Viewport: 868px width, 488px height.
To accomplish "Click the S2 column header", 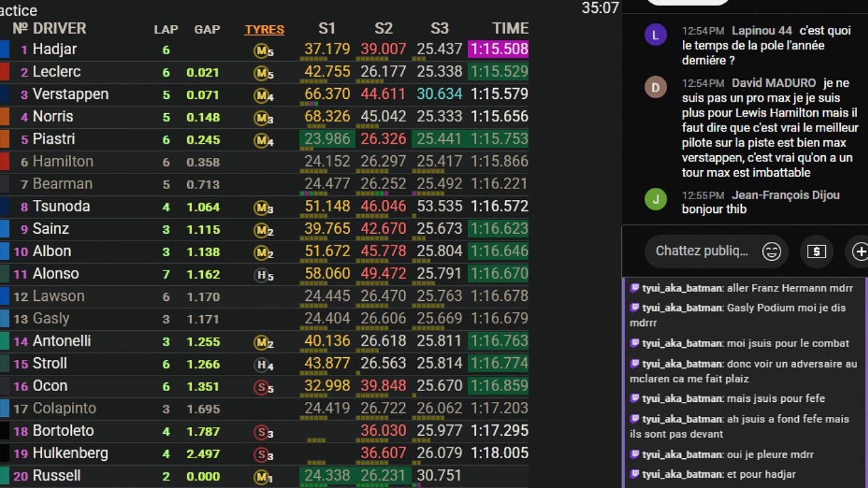I will (383, 28).
